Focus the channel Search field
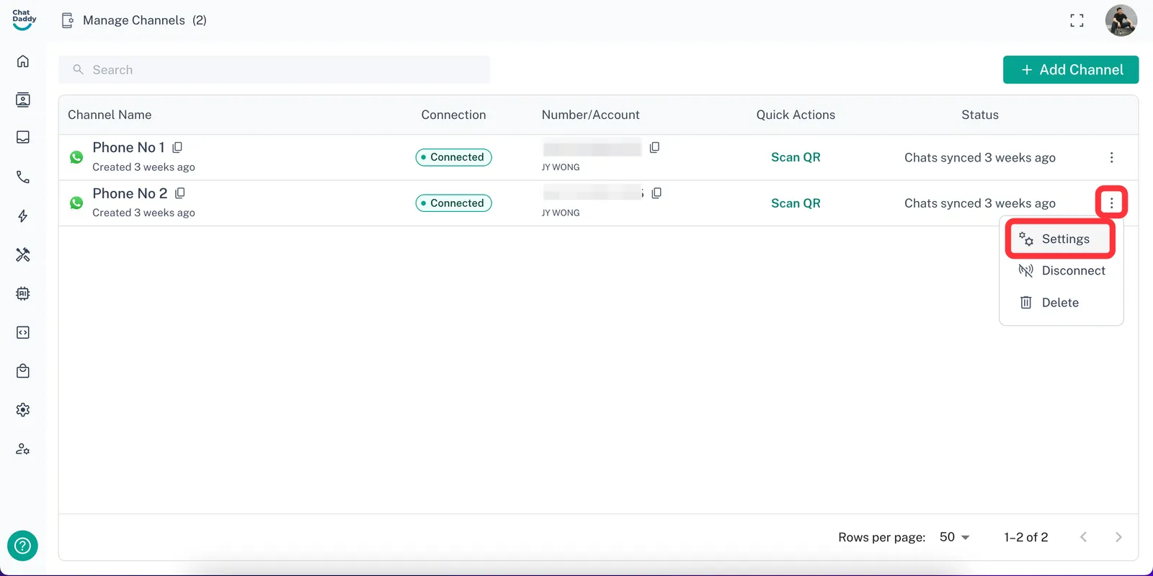 point(274,70)
